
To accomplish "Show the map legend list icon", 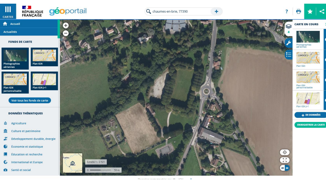I will pos(289,54).
